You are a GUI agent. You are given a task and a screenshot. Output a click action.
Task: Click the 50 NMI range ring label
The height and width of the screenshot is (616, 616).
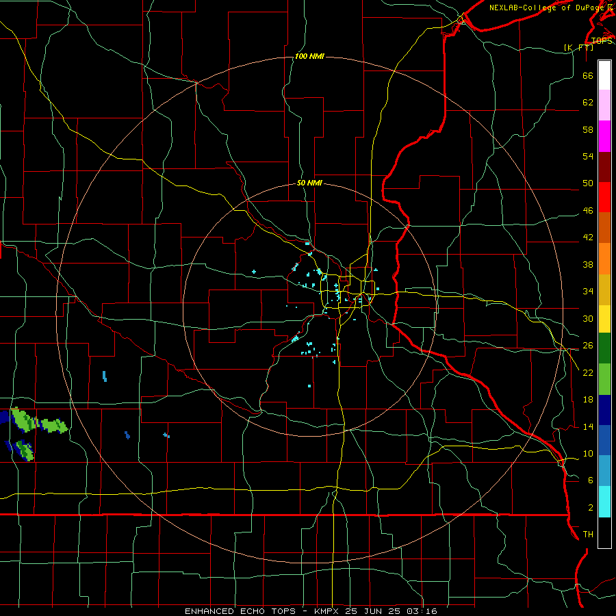click(x=309, y=183)
